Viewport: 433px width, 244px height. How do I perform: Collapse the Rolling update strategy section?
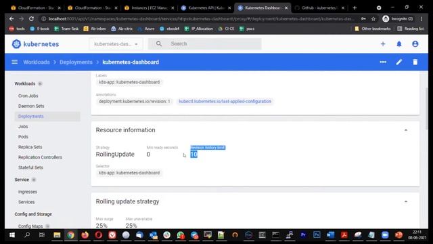tap(406, 202)
